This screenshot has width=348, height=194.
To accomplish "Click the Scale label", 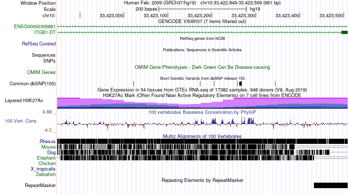I will (x=49, y=9).
